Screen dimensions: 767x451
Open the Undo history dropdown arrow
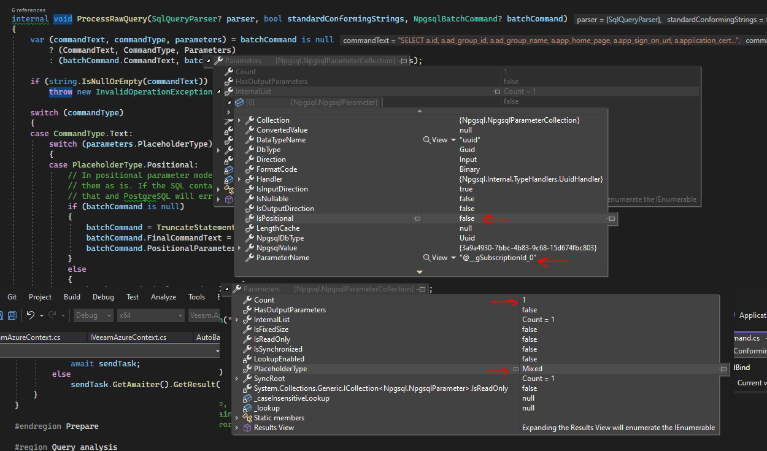click(40, 315)
